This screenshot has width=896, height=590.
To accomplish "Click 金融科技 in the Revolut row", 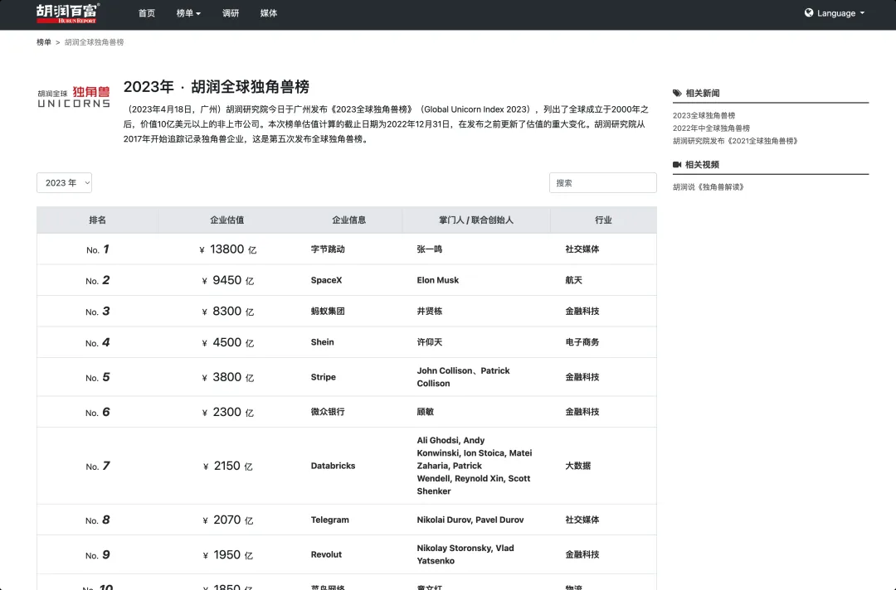I will tap(582, 554).
